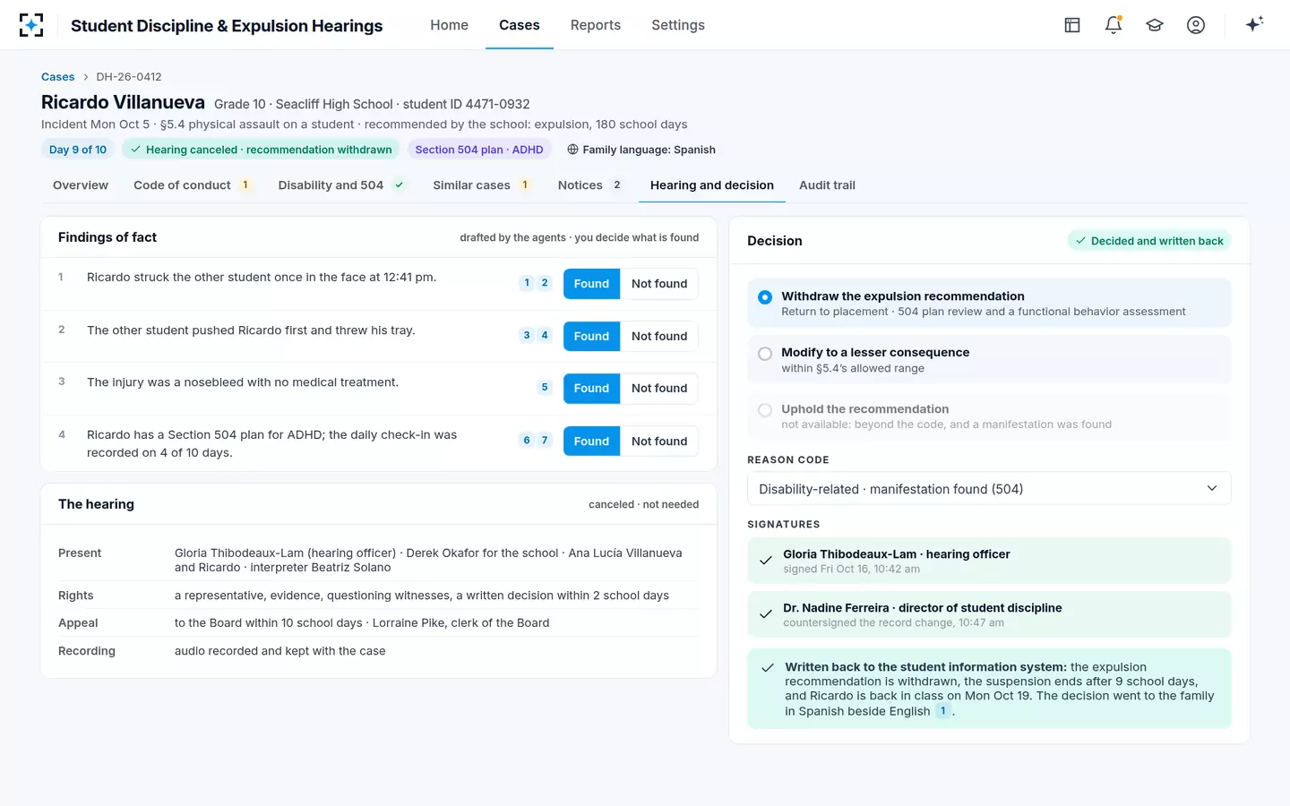Screen dimensions: 1290x806
Task: Click Gloria Thibodeaux-Lam signature entry
Action: (989, 561)
